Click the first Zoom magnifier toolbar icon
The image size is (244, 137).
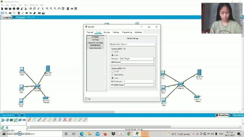(47, 9)
